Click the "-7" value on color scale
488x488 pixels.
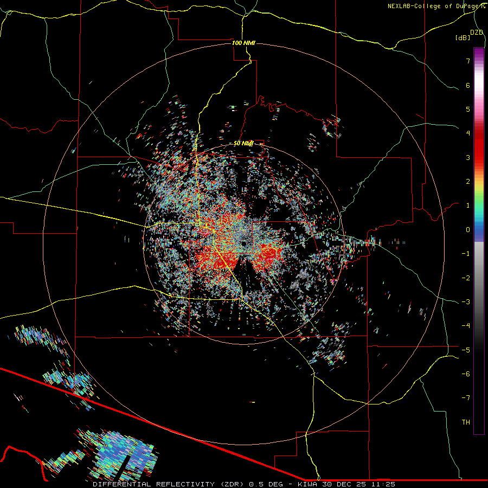(x=466, y=398)
